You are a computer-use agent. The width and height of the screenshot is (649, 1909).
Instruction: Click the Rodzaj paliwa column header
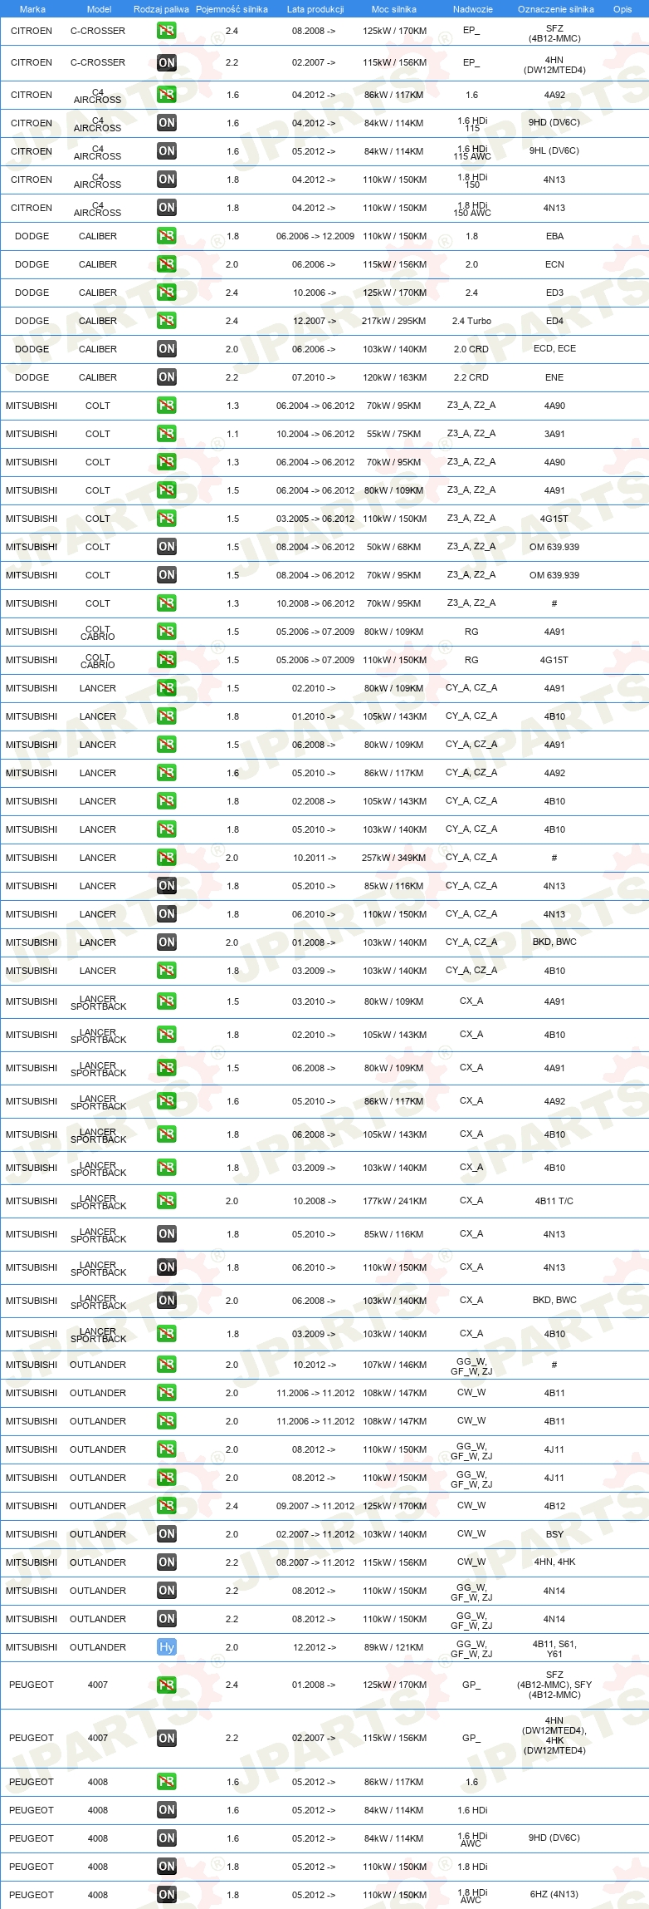click(161, 9)
